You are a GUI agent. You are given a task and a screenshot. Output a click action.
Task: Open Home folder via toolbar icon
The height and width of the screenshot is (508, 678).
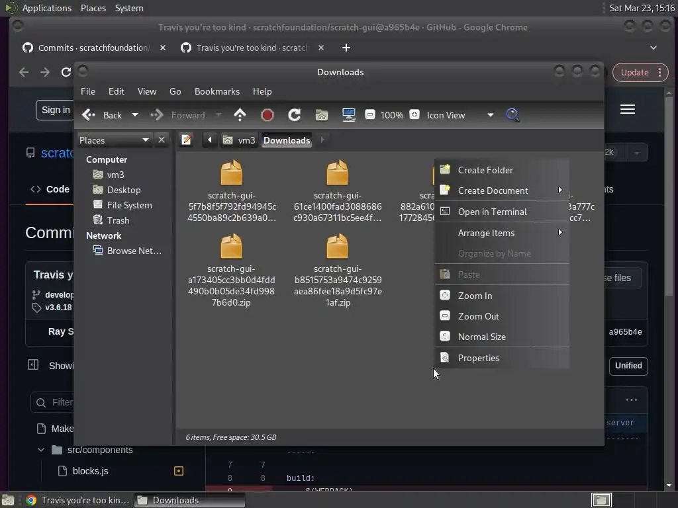(322, 115)
